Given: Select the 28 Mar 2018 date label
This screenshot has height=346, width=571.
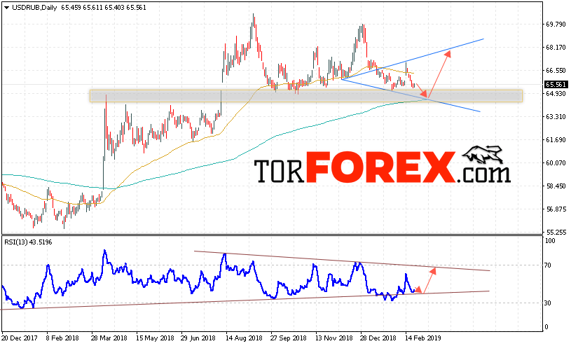Looking at the screenshot, I should (x=109, y=338).
